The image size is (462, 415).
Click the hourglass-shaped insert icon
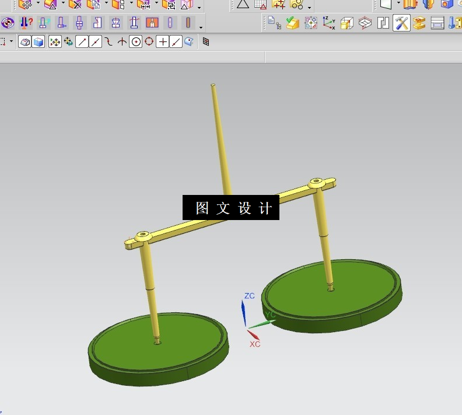point(116,23)
